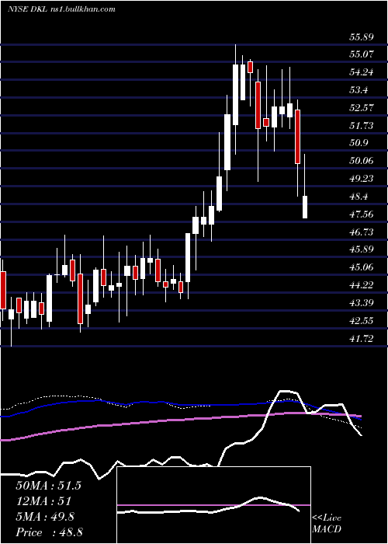This screenshot has width=388, height=544.
Task: Click the Price : 48.8 readout
Action: point(49,532)
